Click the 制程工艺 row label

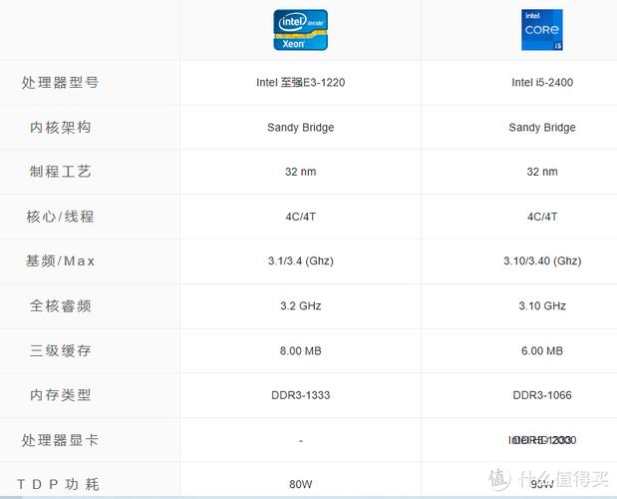[x=60, y=172]
